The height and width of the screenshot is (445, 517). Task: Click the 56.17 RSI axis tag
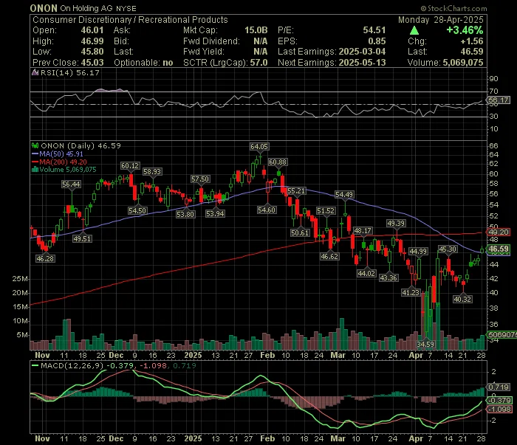pyautogui.click(x=499, y=100)
